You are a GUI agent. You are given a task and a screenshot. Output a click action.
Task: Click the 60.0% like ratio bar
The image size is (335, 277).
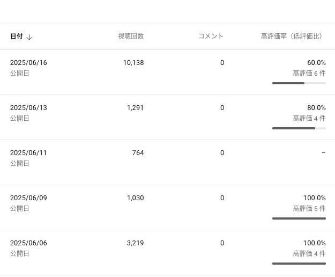coord(299,83)
